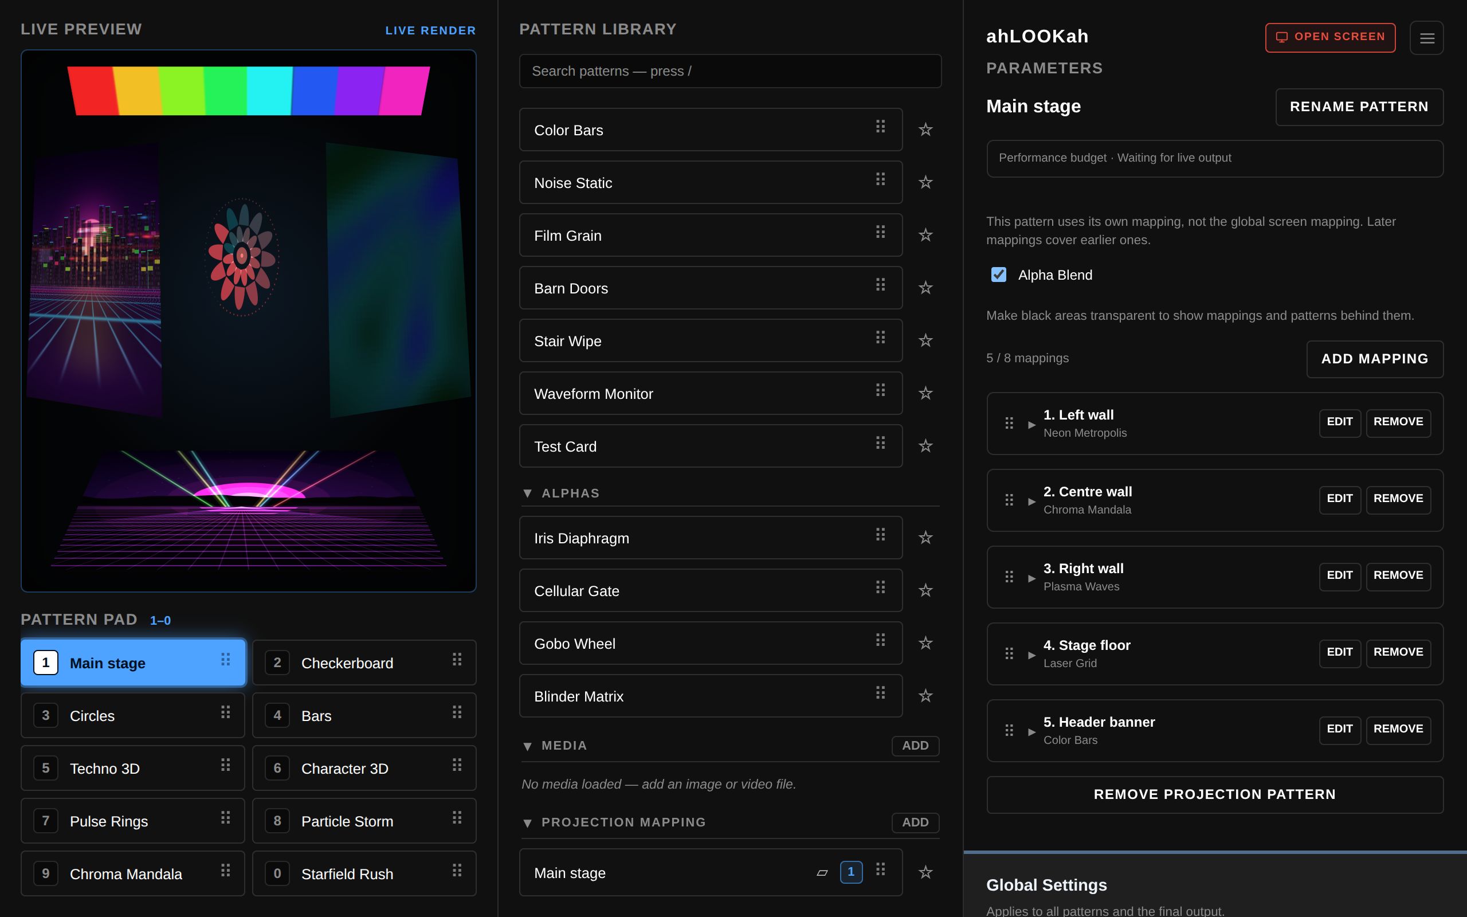Click the drag grip on Checkerboard pad
1467x917 pixels.
(457, 660)
